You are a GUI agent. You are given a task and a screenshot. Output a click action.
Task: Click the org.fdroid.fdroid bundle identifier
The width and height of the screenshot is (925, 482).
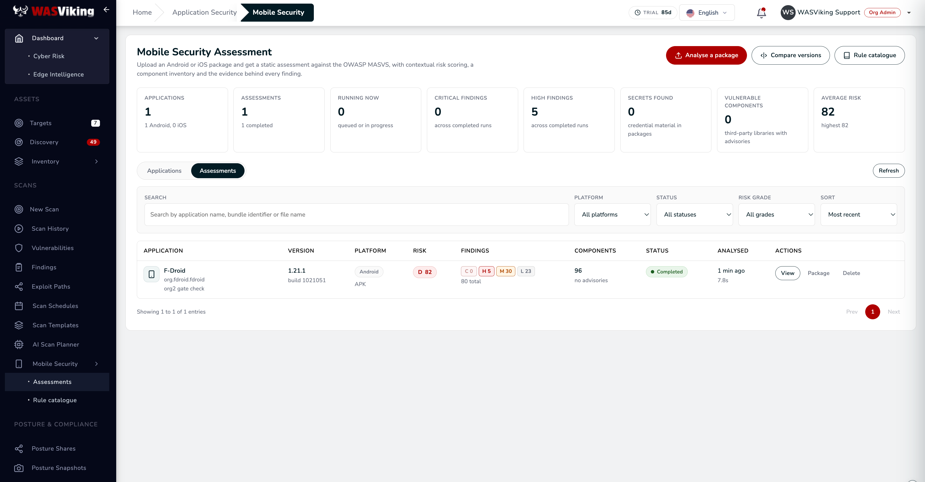click(184, 280)
